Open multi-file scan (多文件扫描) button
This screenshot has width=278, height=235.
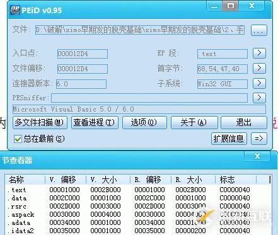(40, 122)
